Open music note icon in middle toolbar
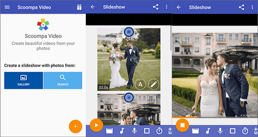 [122, 131]
